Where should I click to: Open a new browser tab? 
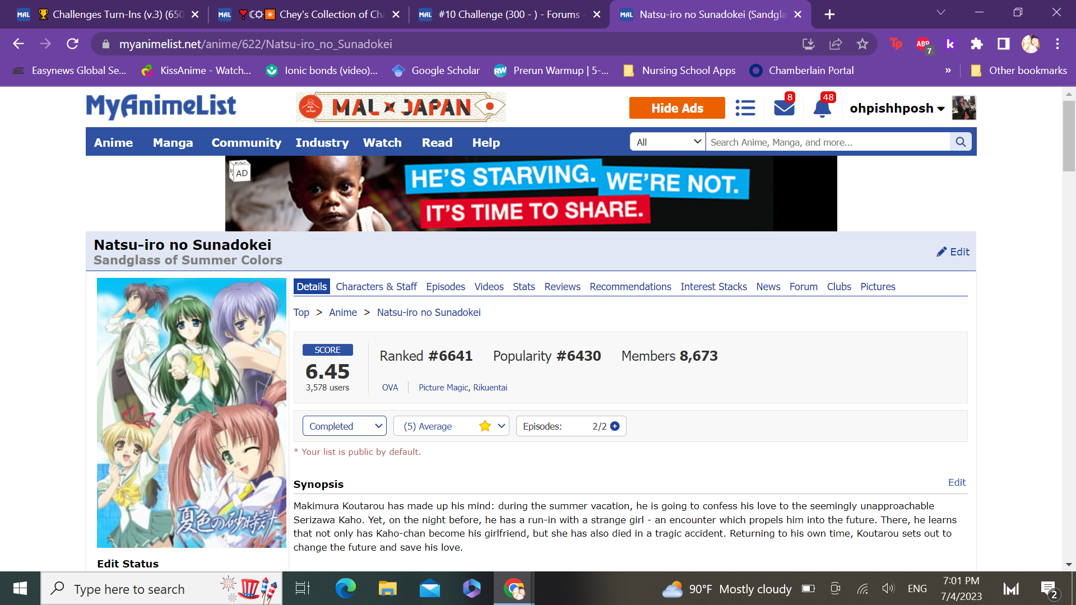(830, 15)
